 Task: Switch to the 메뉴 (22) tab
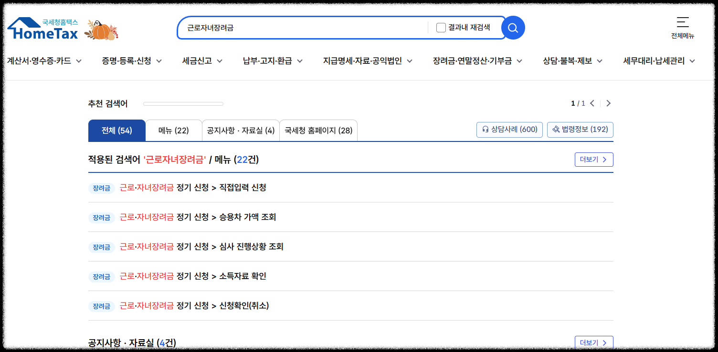pyautogui.click(x=174, y=130)
